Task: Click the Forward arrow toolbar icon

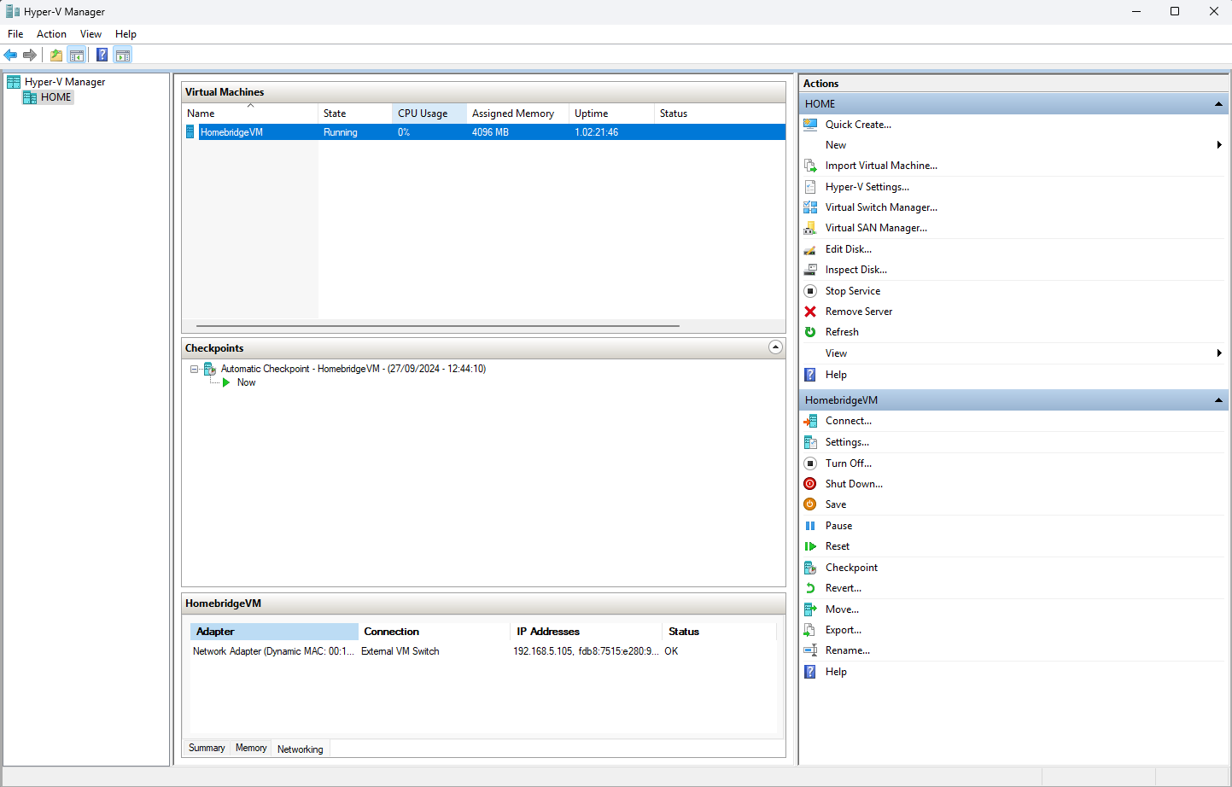Action: (x=30, y=55)
